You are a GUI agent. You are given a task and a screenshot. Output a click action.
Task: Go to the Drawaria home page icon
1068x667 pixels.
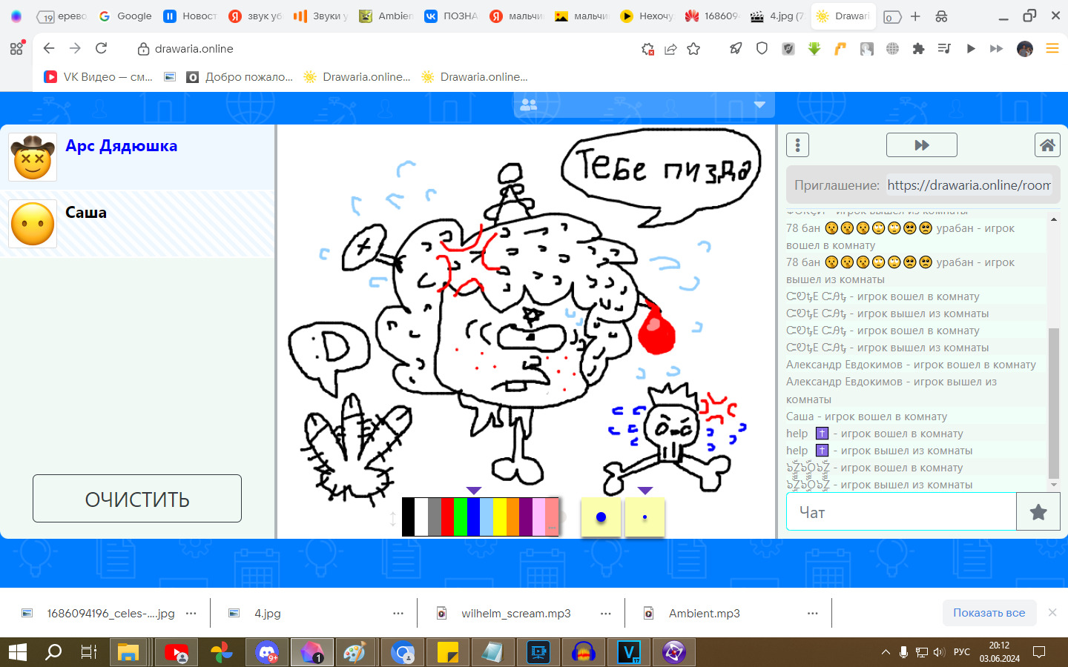coord(1047,145)
